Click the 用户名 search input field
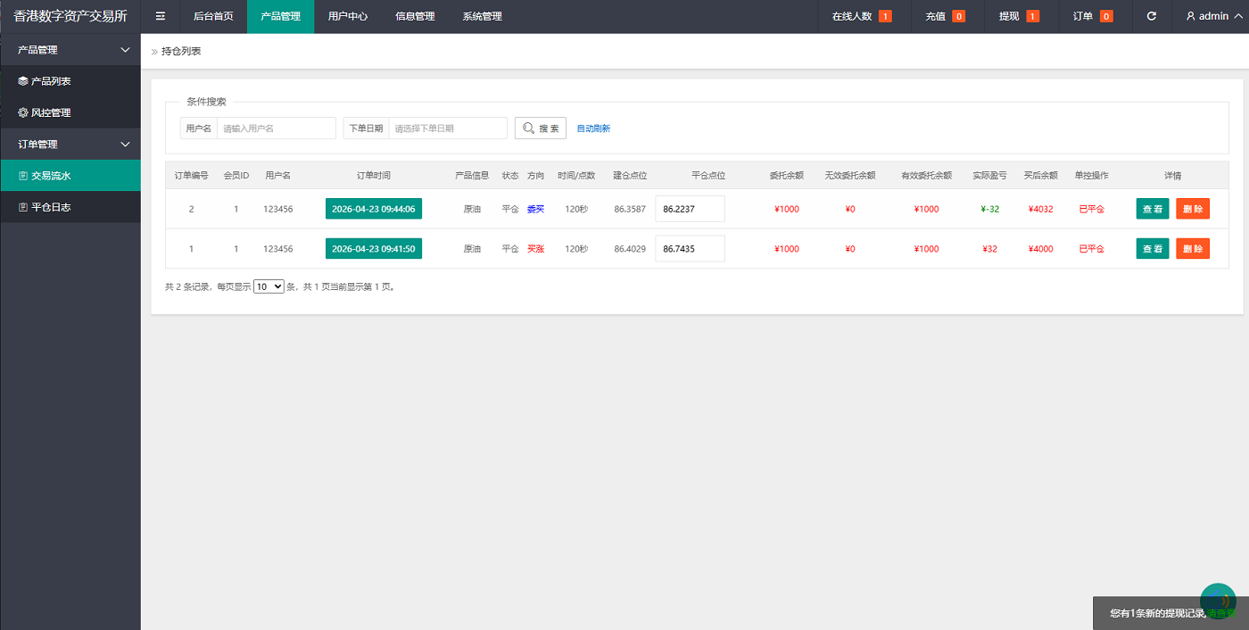Screen dimensions: 1249x630 (277, 128)
